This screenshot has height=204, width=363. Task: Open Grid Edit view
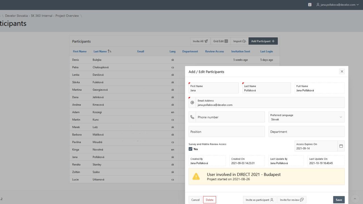[x=220, y=41]
